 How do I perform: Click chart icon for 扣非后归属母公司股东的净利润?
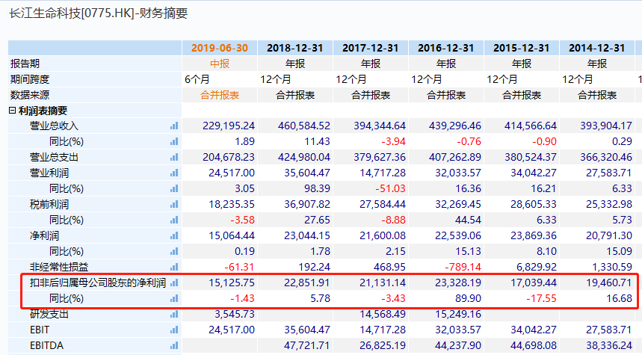[x=174, y=283]
